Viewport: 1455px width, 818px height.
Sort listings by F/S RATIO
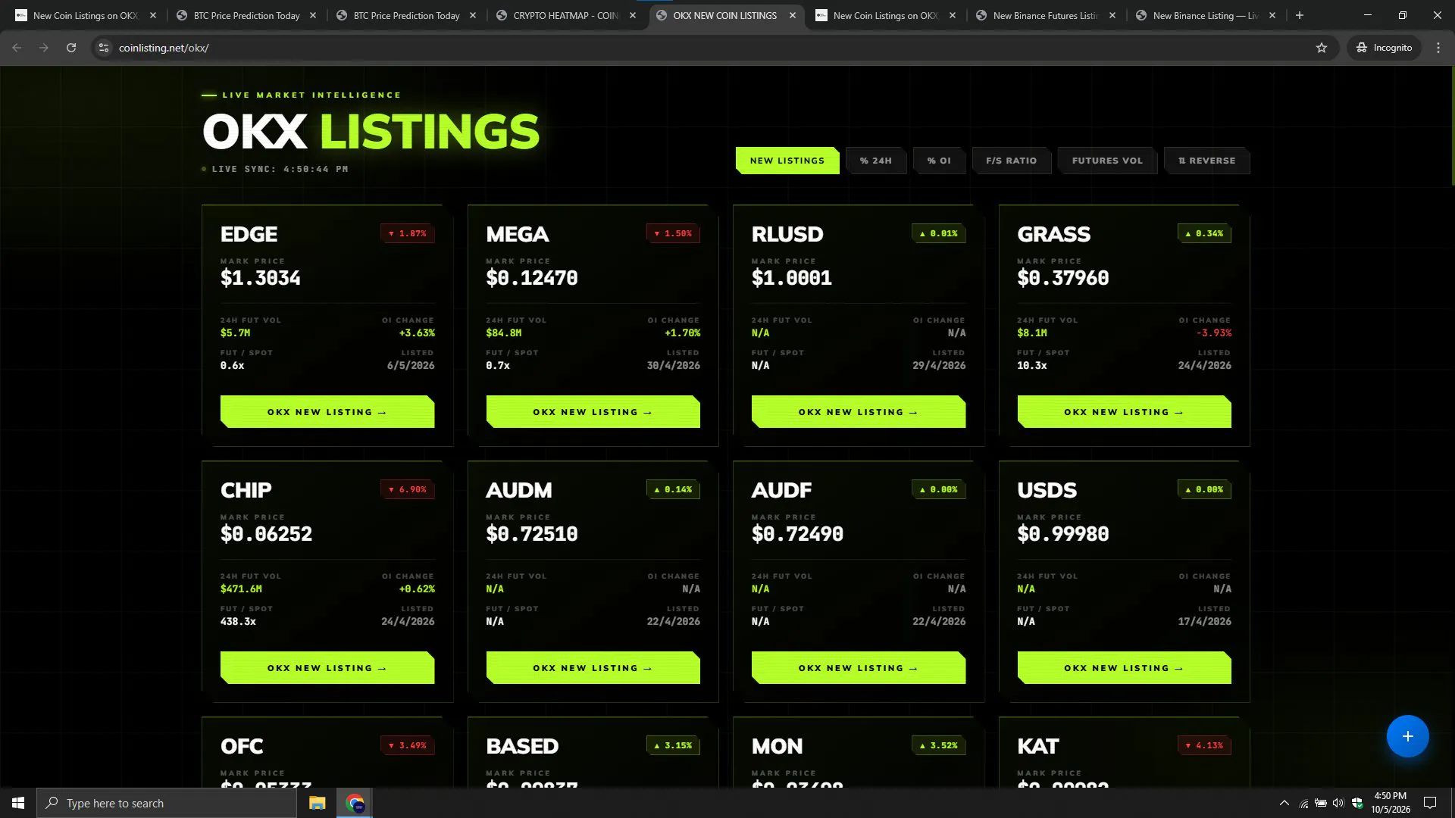click(1012, 161)
